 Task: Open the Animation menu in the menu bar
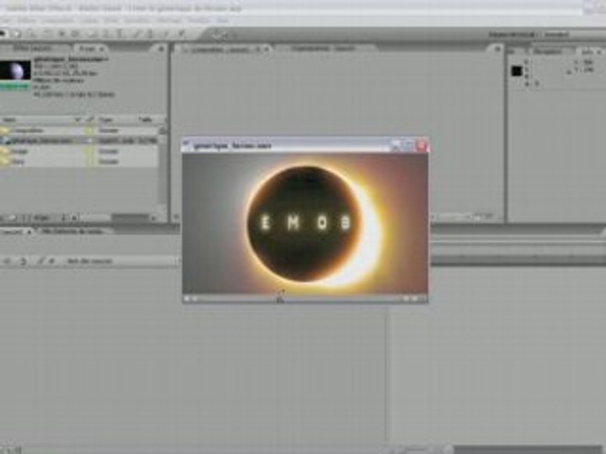click(x=138, y=20)
